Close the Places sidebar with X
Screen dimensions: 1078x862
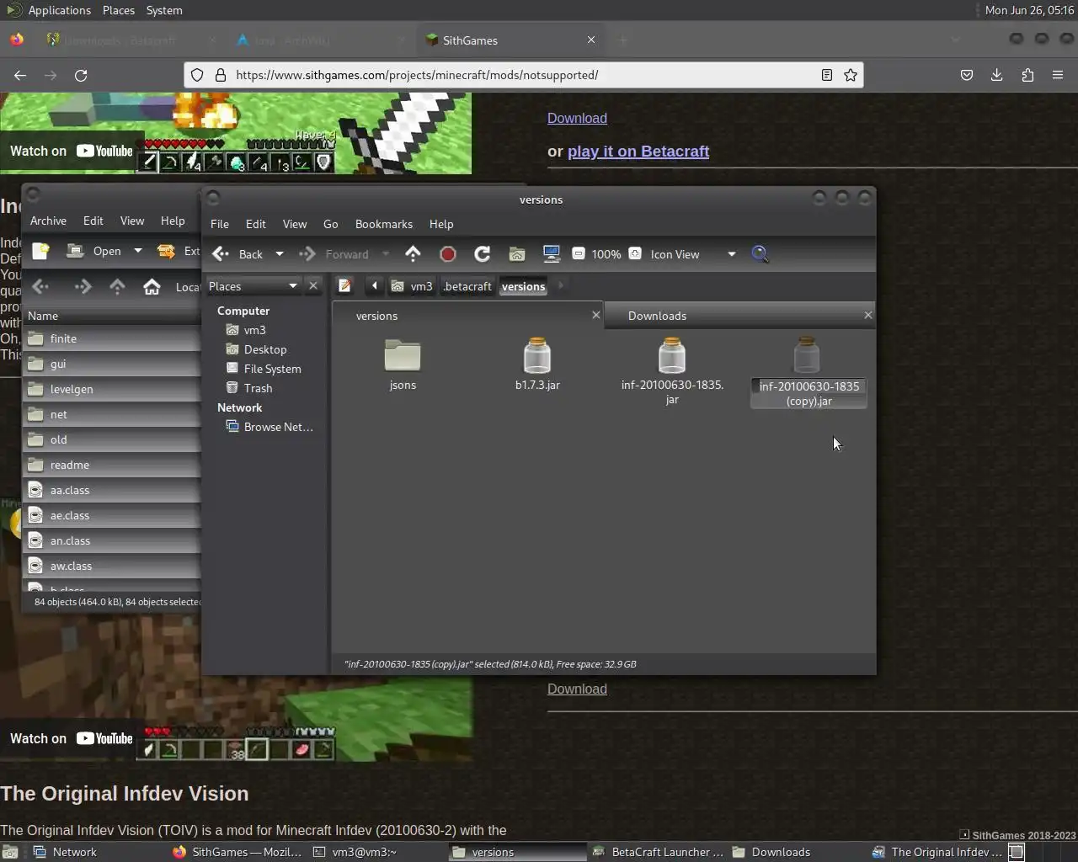click(x=313, y=286)
